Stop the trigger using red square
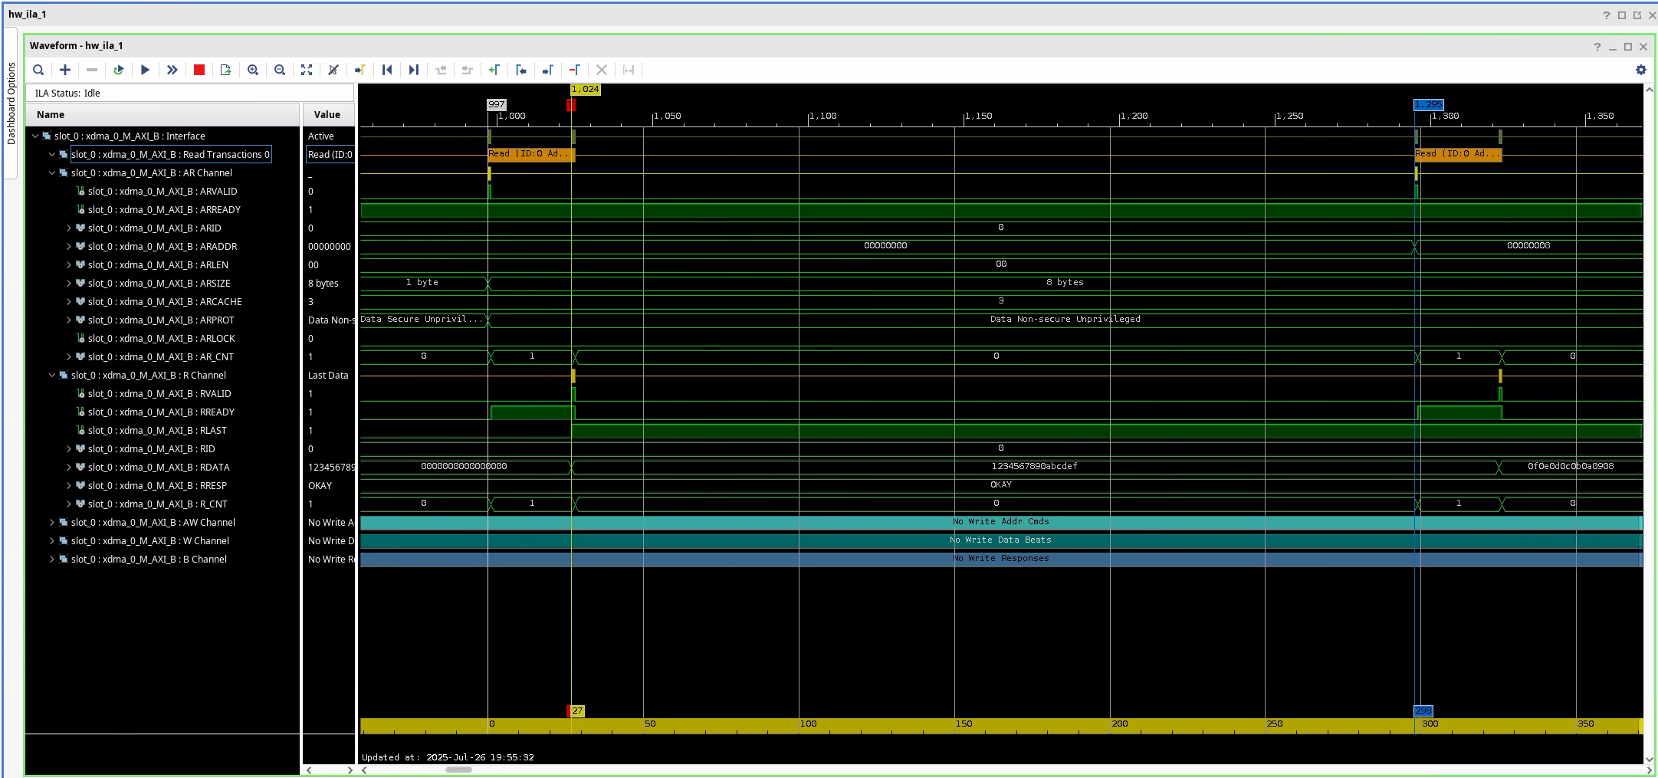This screenshot has width=1658, height=778. point(199,70)
